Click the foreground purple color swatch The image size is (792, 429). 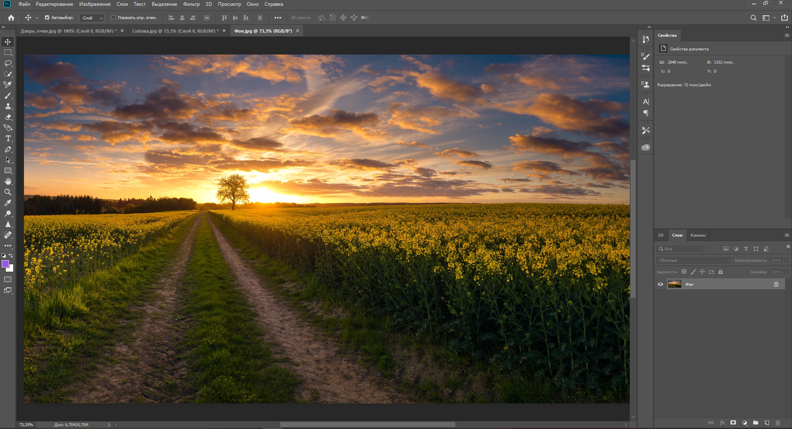5,264
